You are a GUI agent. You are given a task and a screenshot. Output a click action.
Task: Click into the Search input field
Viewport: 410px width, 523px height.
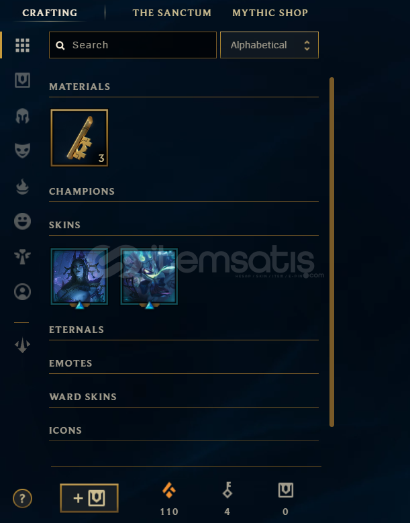click(133, 45)
